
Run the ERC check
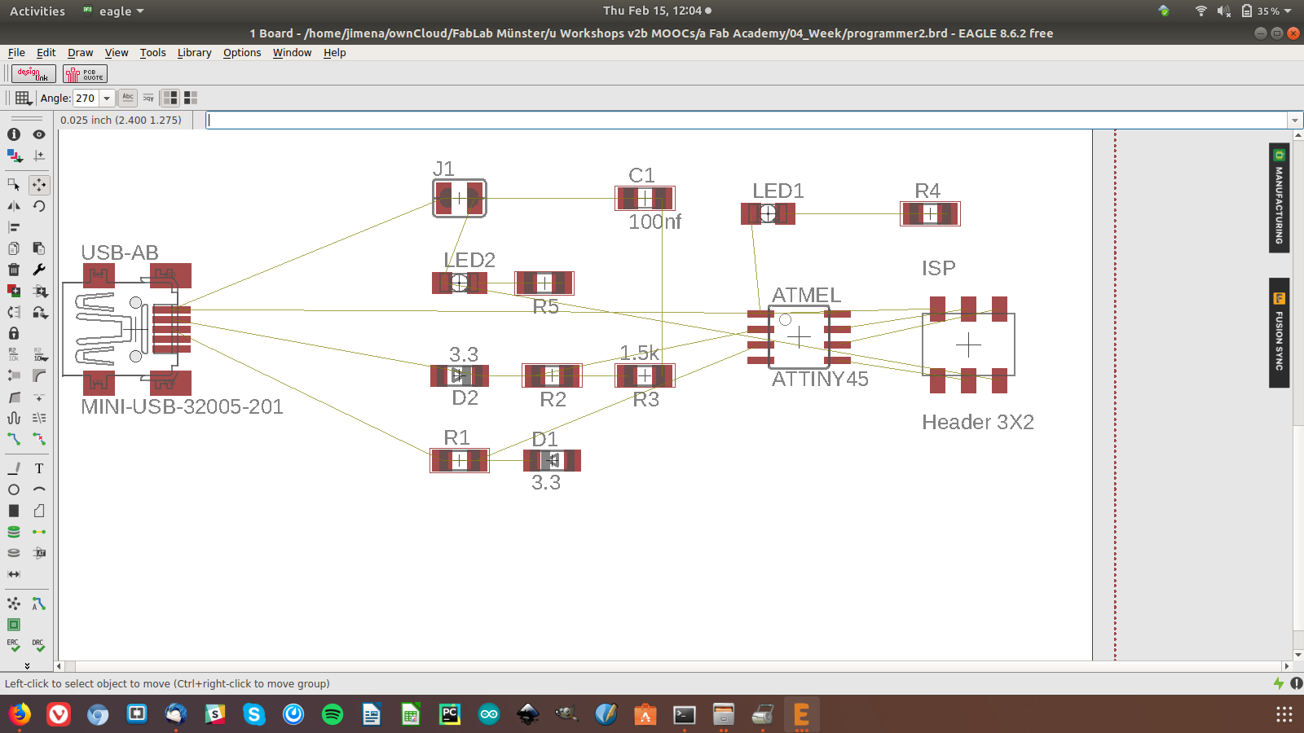14,646
